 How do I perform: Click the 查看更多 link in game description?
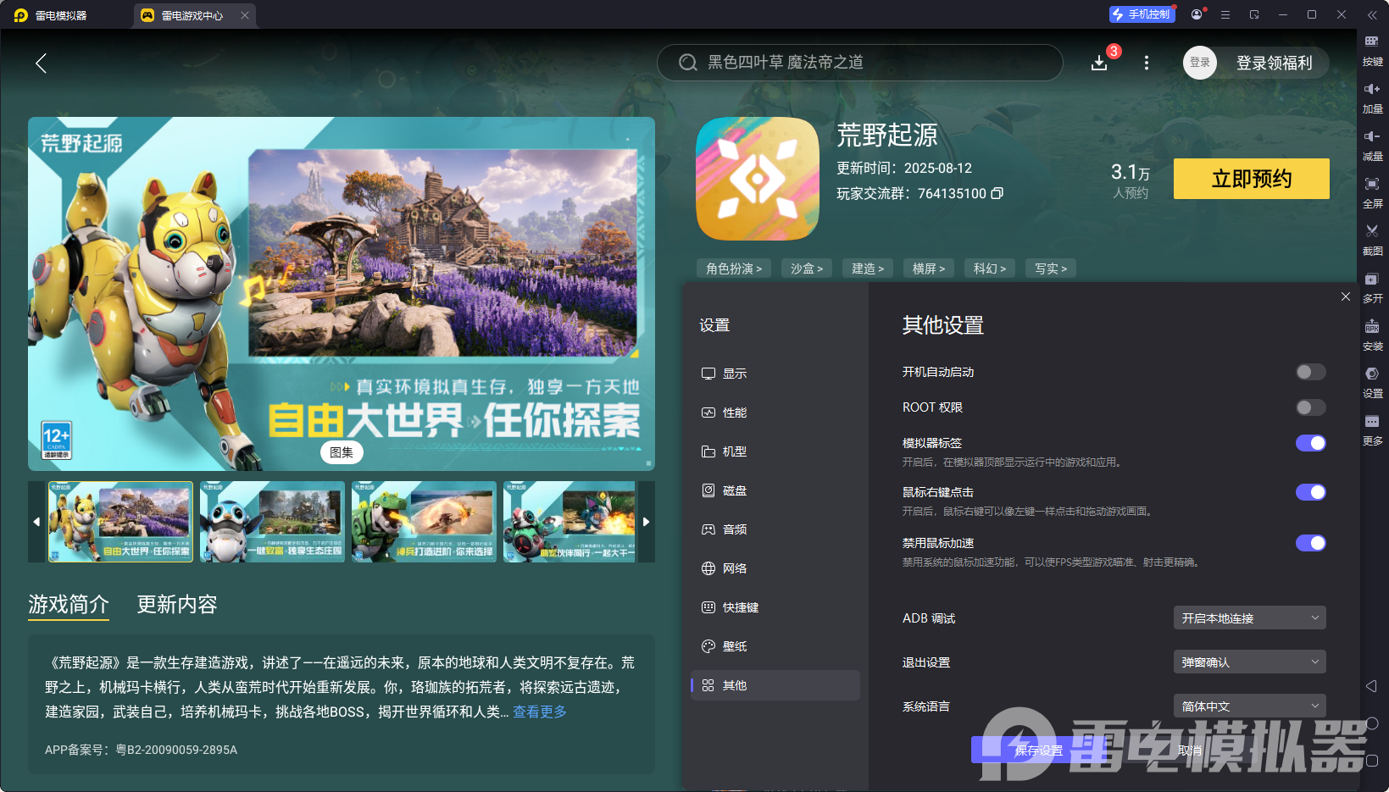click(x=540, y=712)
